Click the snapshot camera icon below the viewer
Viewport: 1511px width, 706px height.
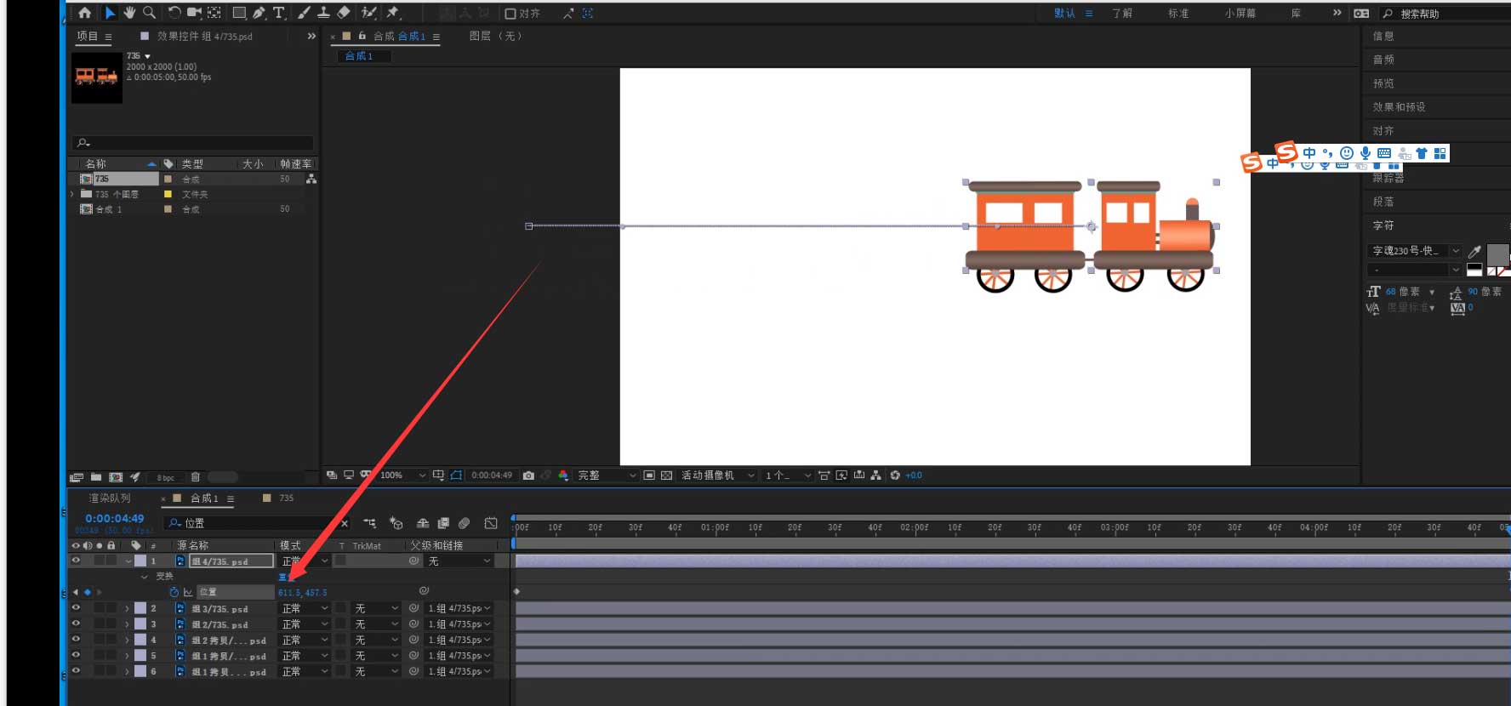coord(528,475)
